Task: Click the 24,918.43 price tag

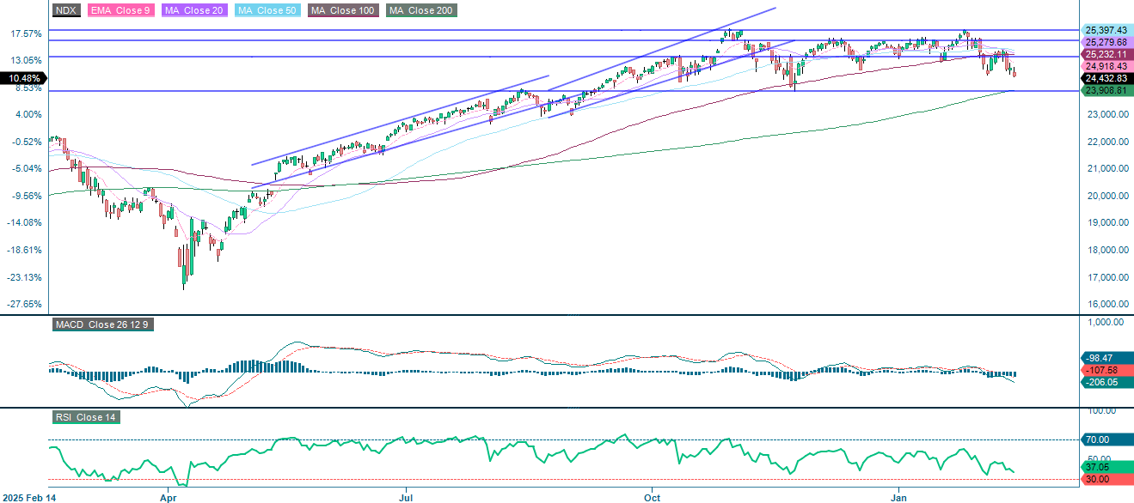Action: (x=1106, y=66)
